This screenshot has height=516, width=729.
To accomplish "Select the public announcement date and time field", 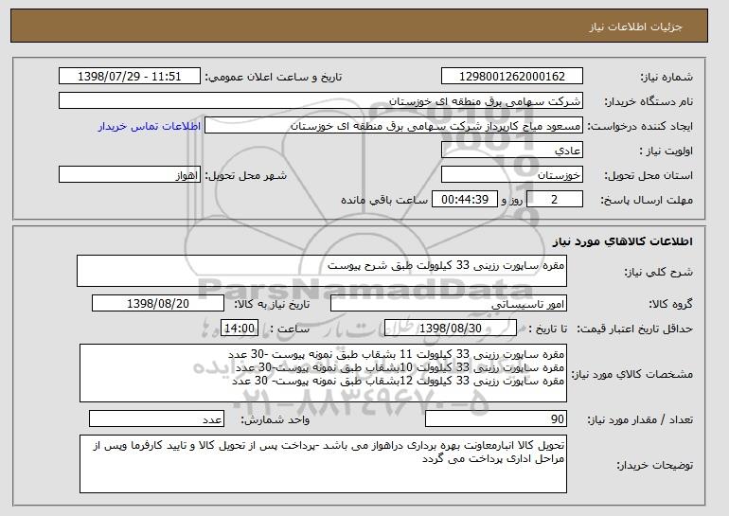I will coord(130,77).
